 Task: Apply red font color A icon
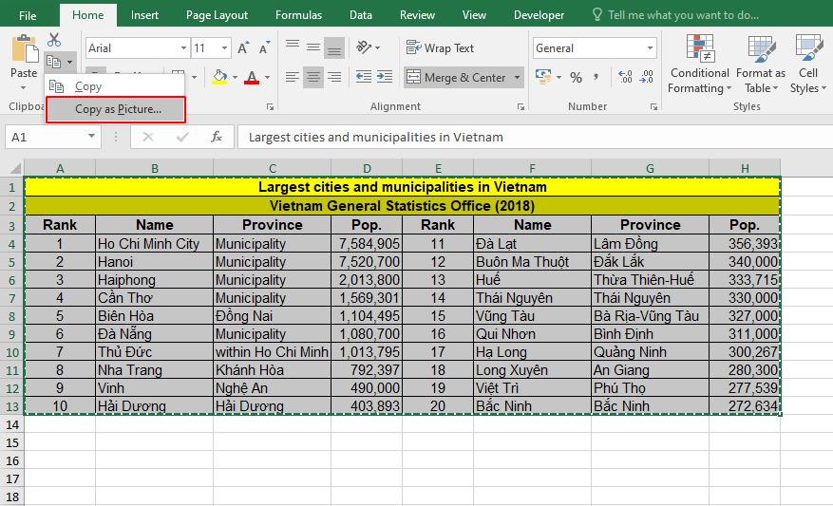[252, 78]
